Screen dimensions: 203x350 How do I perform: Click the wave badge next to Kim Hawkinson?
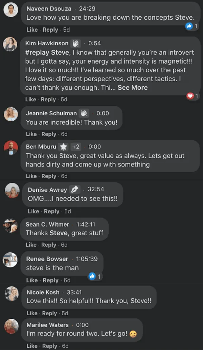(x=75, y=43)
